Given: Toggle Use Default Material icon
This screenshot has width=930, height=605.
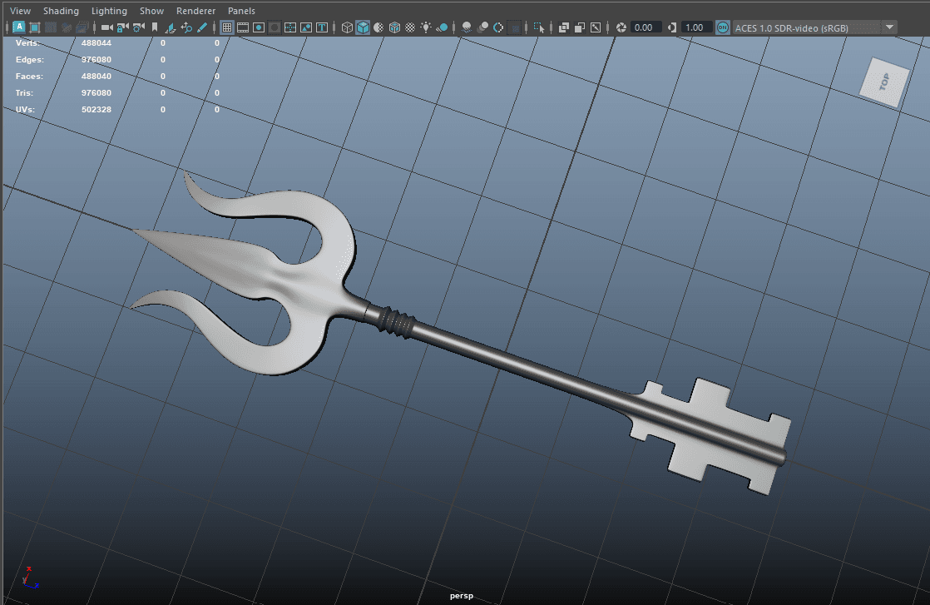Looking at the screenshot, I should click(x=378, y=27).
